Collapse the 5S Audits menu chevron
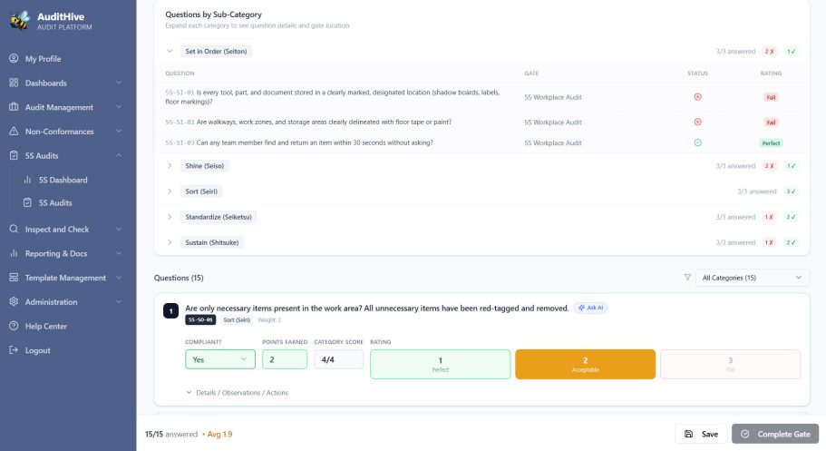 [x=119, y=155]
